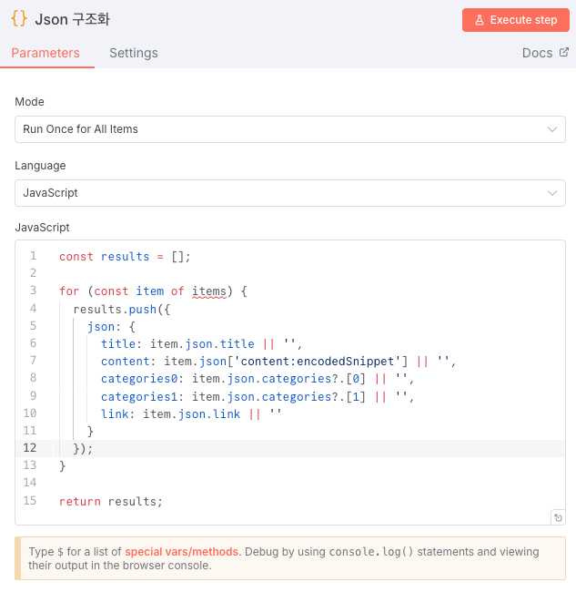Click the expand editor icon in code editor corner

tap(558, 517)
